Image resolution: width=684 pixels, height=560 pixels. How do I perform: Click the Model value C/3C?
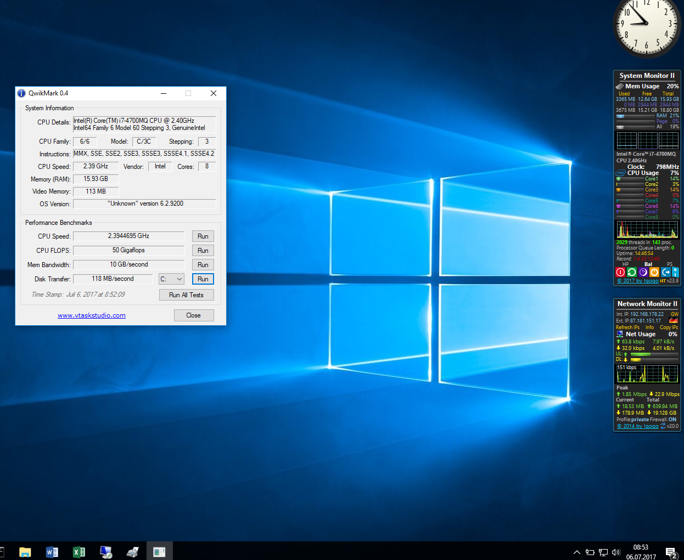tap(144, 142)
